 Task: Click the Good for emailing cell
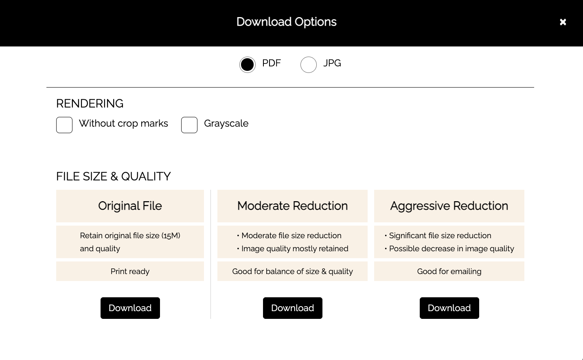point(449,271)
